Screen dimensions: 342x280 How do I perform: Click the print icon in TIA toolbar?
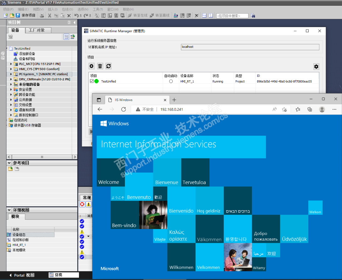(x=42, y=15)
